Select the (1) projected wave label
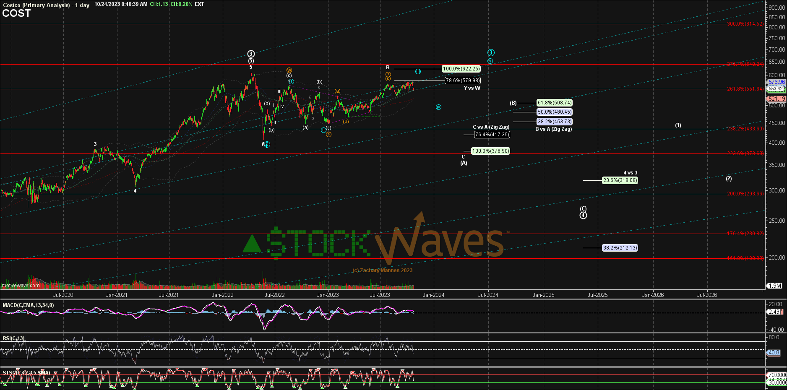Screen dimensions: 787x390 pos(678,125)
